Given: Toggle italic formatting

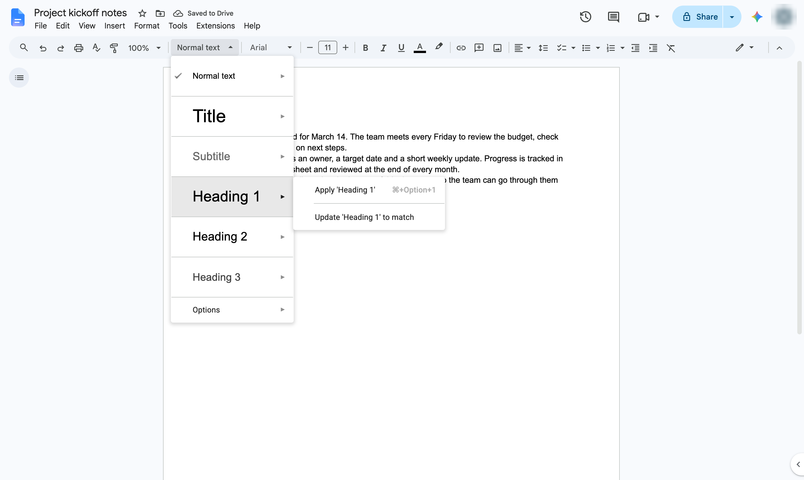Looking at the screenshot, I should point(383,48).
